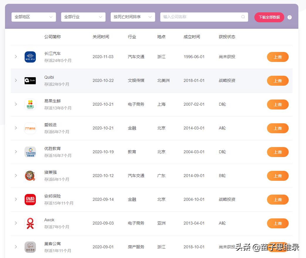Click the 下载全部数据 download button

click(269, 17)
